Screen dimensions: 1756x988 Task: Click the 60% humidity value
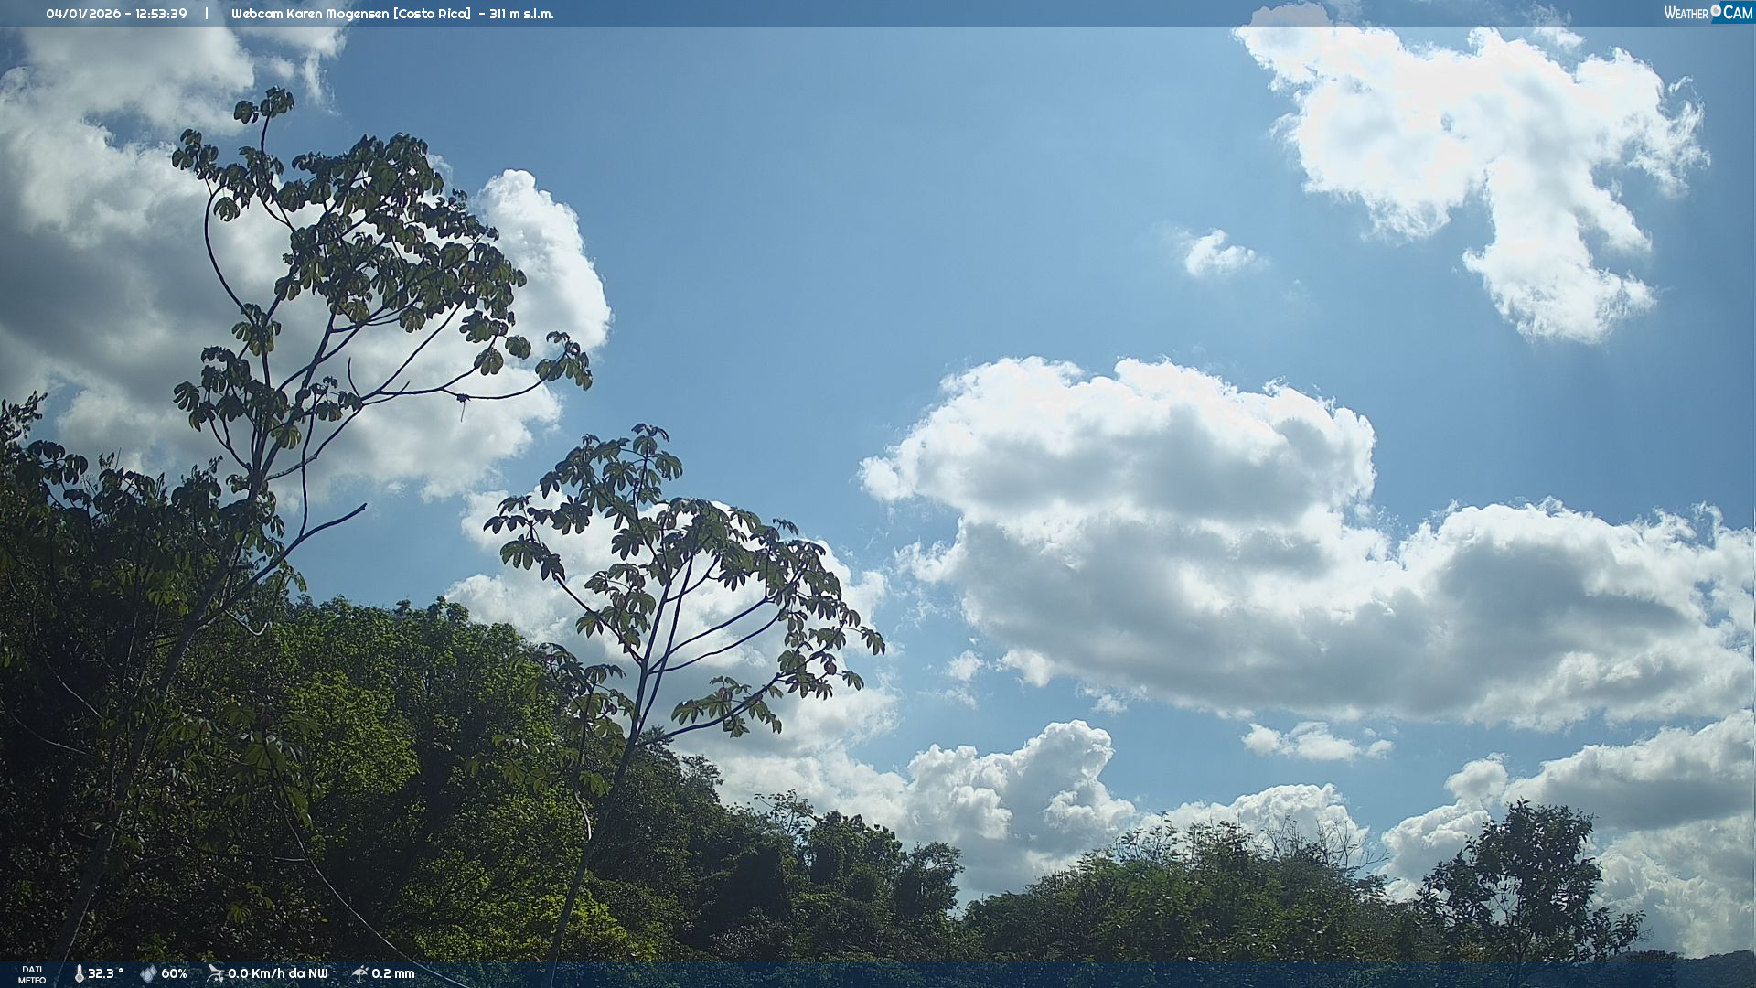[x=174, y=973]
